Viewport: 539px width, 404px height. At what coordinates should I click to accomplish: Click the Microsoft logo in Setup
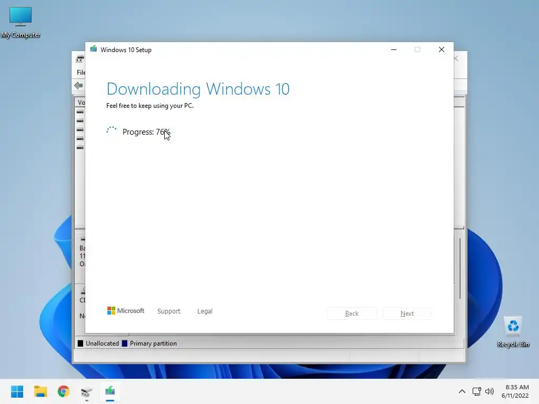[126, 310]
